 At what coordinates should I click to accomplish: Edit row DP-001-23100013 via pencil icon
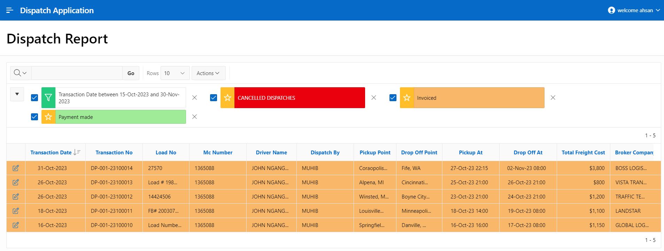click(16, 183)
